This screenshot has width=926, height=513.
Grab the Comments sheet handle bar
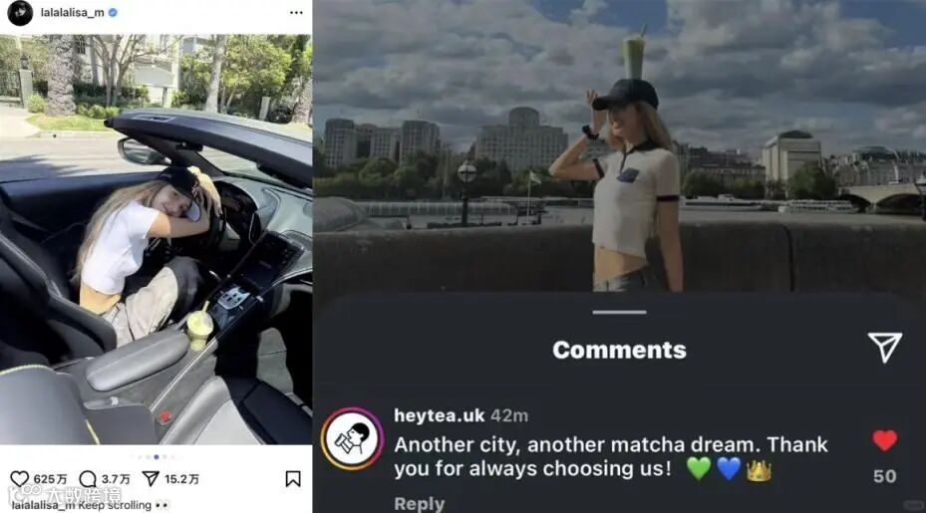pyautogui.click(x=620, y=312)
